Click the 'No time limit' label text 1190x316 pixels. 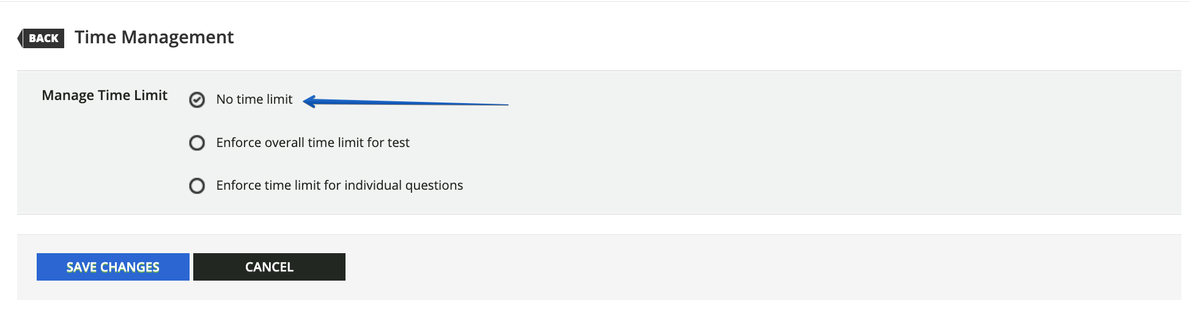point(254,99)
